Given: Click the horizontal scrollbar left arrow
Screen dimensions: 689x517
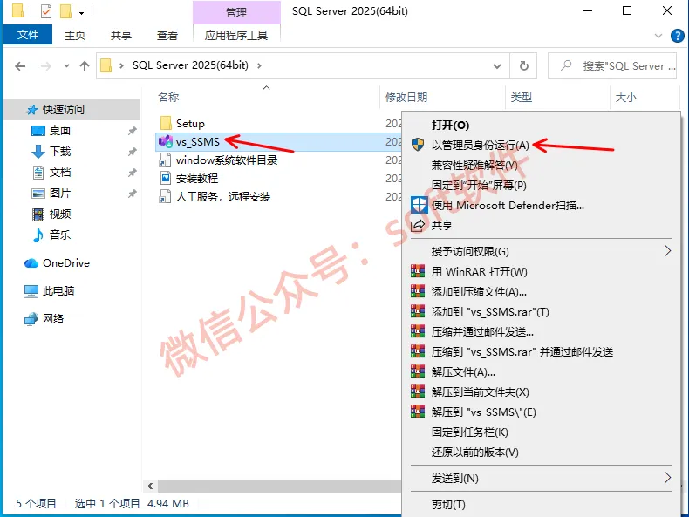Looking at the screenshot, I should [x=150, y=486].
